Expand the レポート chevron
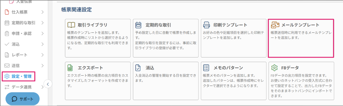 click(x=42, y=55)
